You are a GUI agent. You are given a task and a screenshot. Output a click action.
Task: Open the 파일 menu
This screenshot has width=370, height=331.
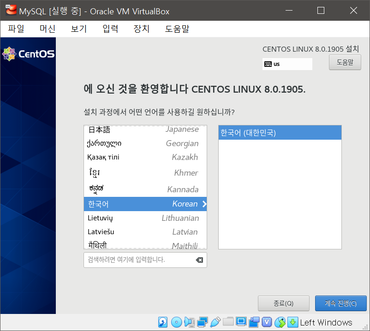coord(16,29)
